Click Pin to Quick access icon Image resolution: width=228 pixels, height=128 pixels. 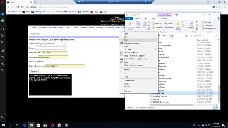(130, 26)
